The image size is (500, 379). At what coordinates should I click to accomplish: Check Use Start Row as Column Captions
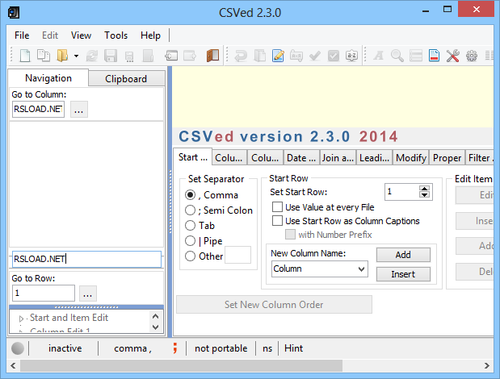click(277, 220)
